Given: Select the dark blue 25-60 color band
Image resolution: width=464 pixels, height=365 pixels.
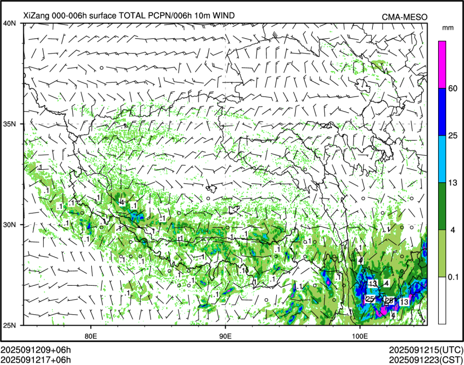Looking at the screenshot, I should [x=442, y=112].
